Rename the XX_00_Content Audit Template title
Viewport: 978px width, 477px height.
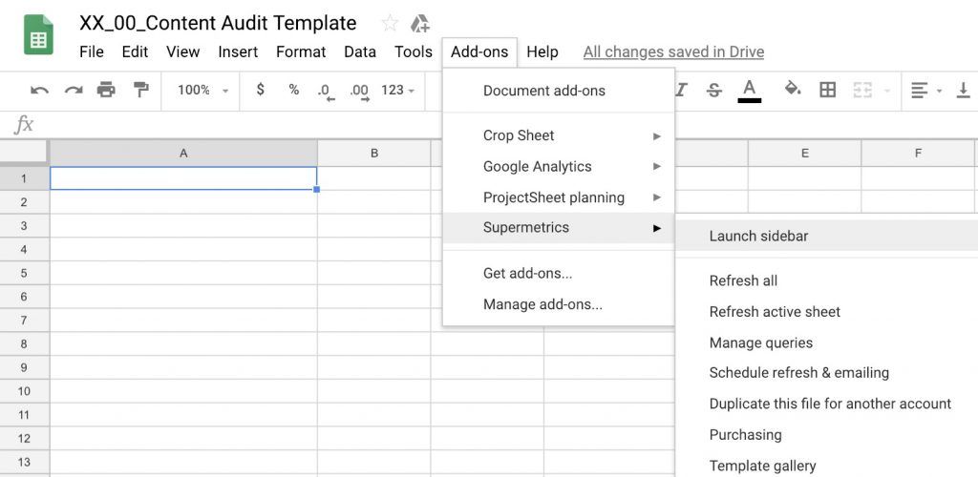218,23
